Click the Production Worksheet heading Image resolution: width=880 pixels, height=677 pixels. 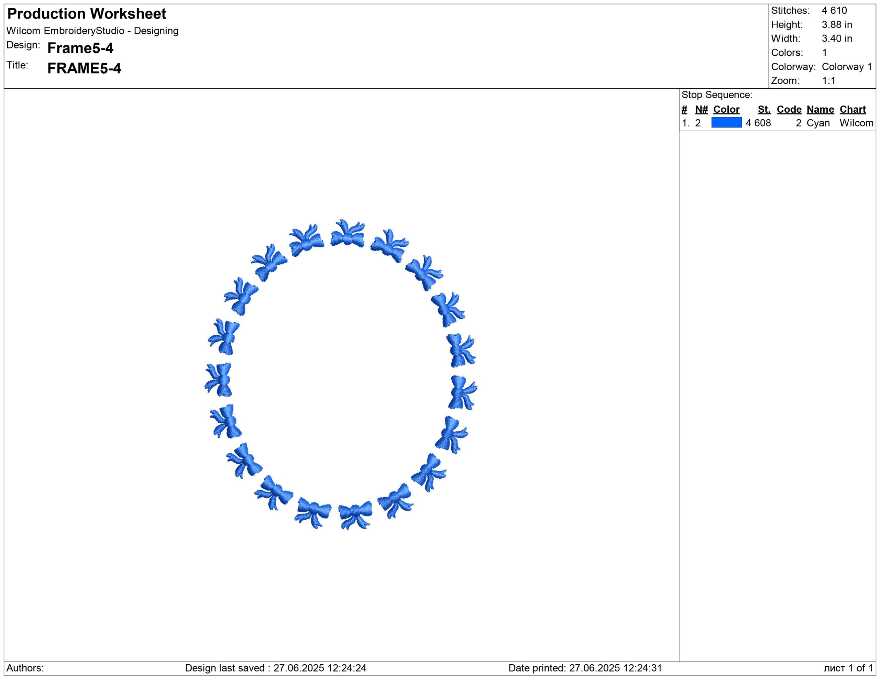point(87,14)
